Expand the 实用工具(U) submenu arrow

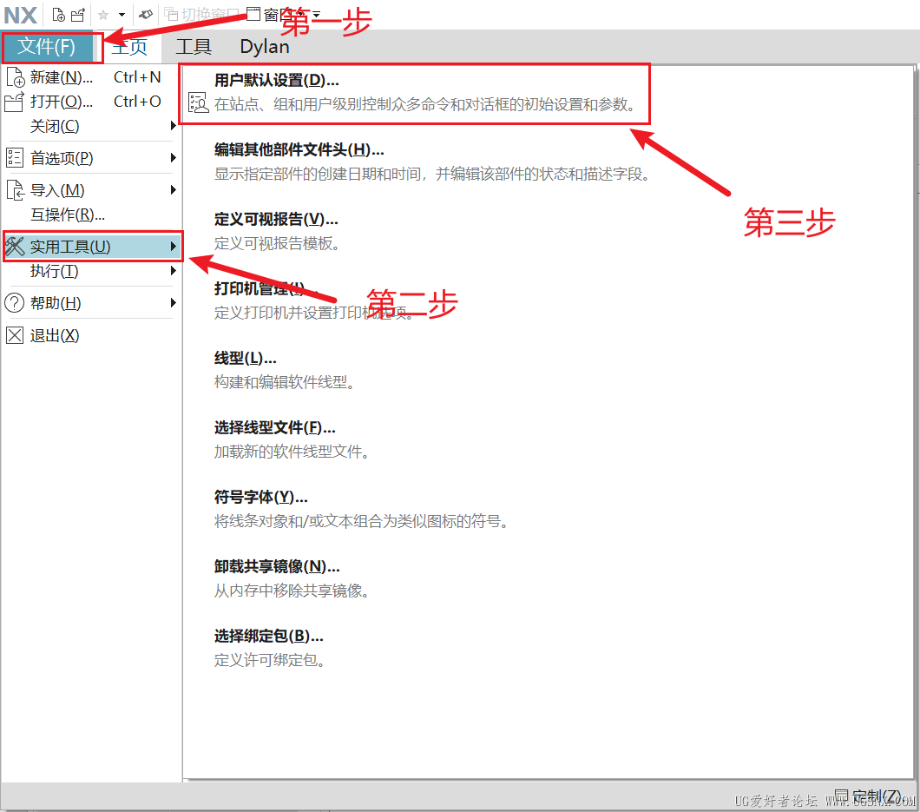coord(173,246)
